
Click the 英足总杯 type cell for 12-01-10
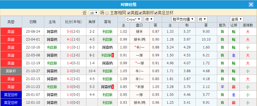pos(11,102)
